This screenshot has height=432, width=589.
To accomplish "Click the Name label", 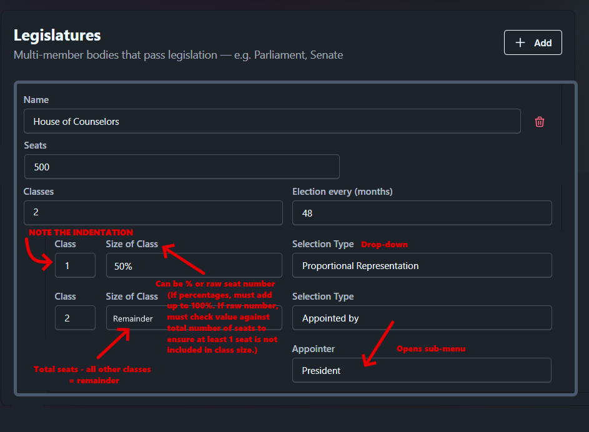I will (36, 100).
